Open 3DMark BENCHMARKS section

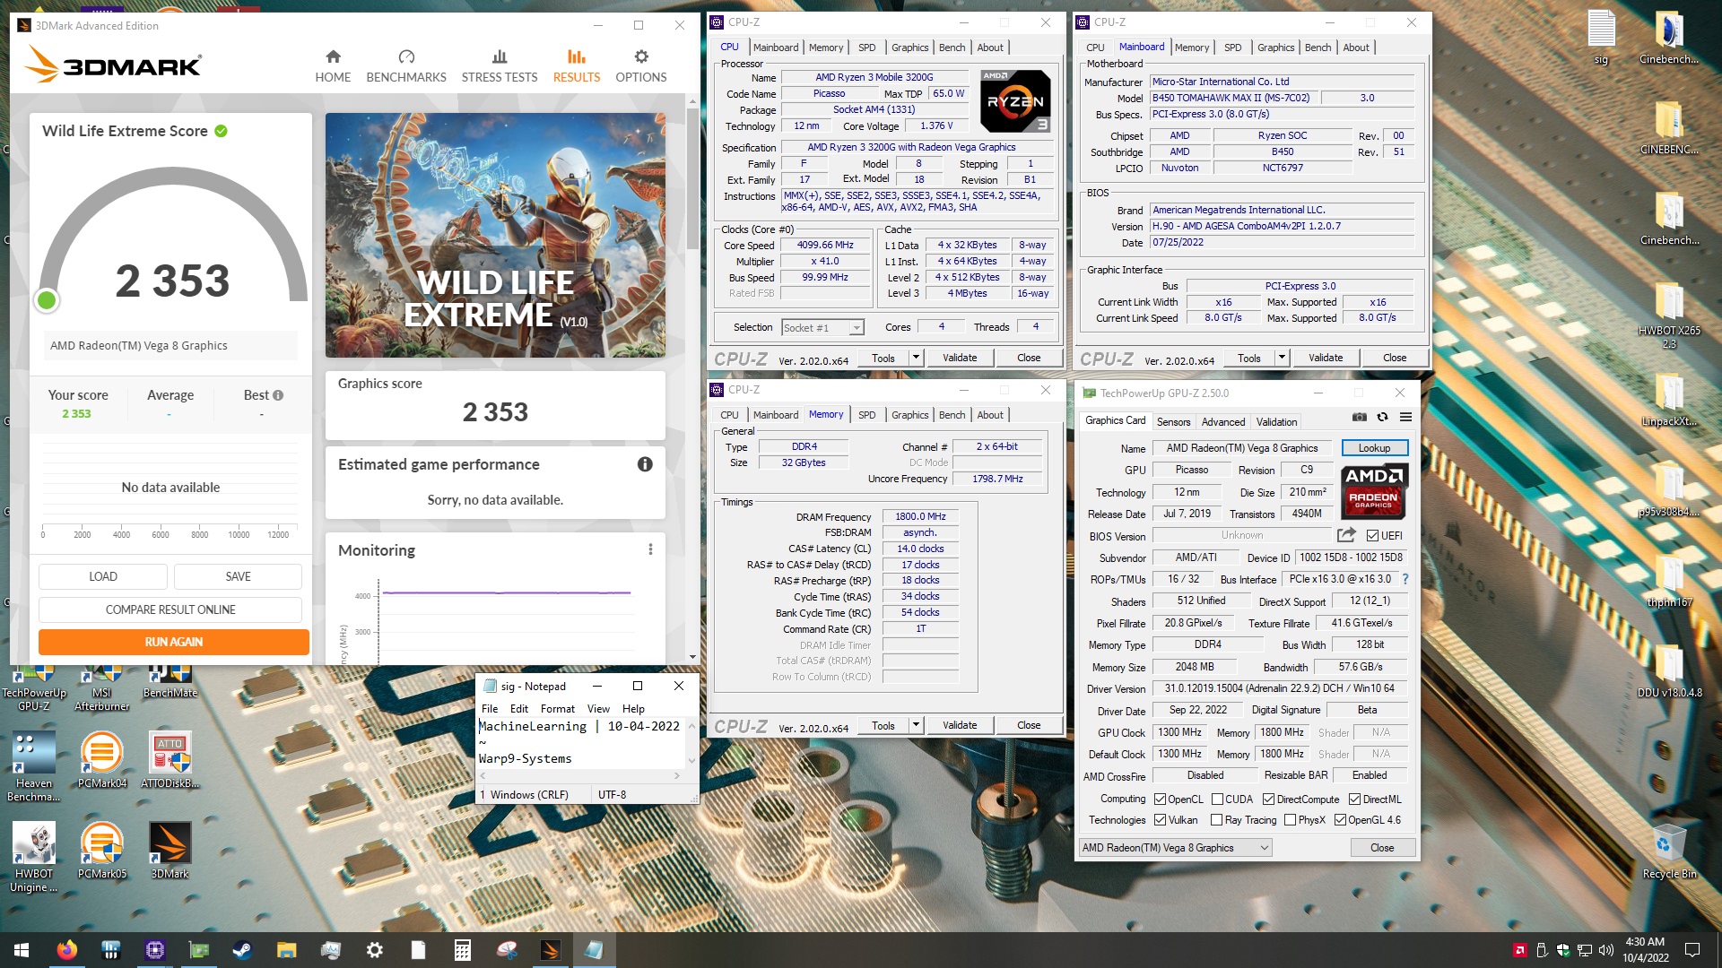pyautogui.click(x=406, y=66)
